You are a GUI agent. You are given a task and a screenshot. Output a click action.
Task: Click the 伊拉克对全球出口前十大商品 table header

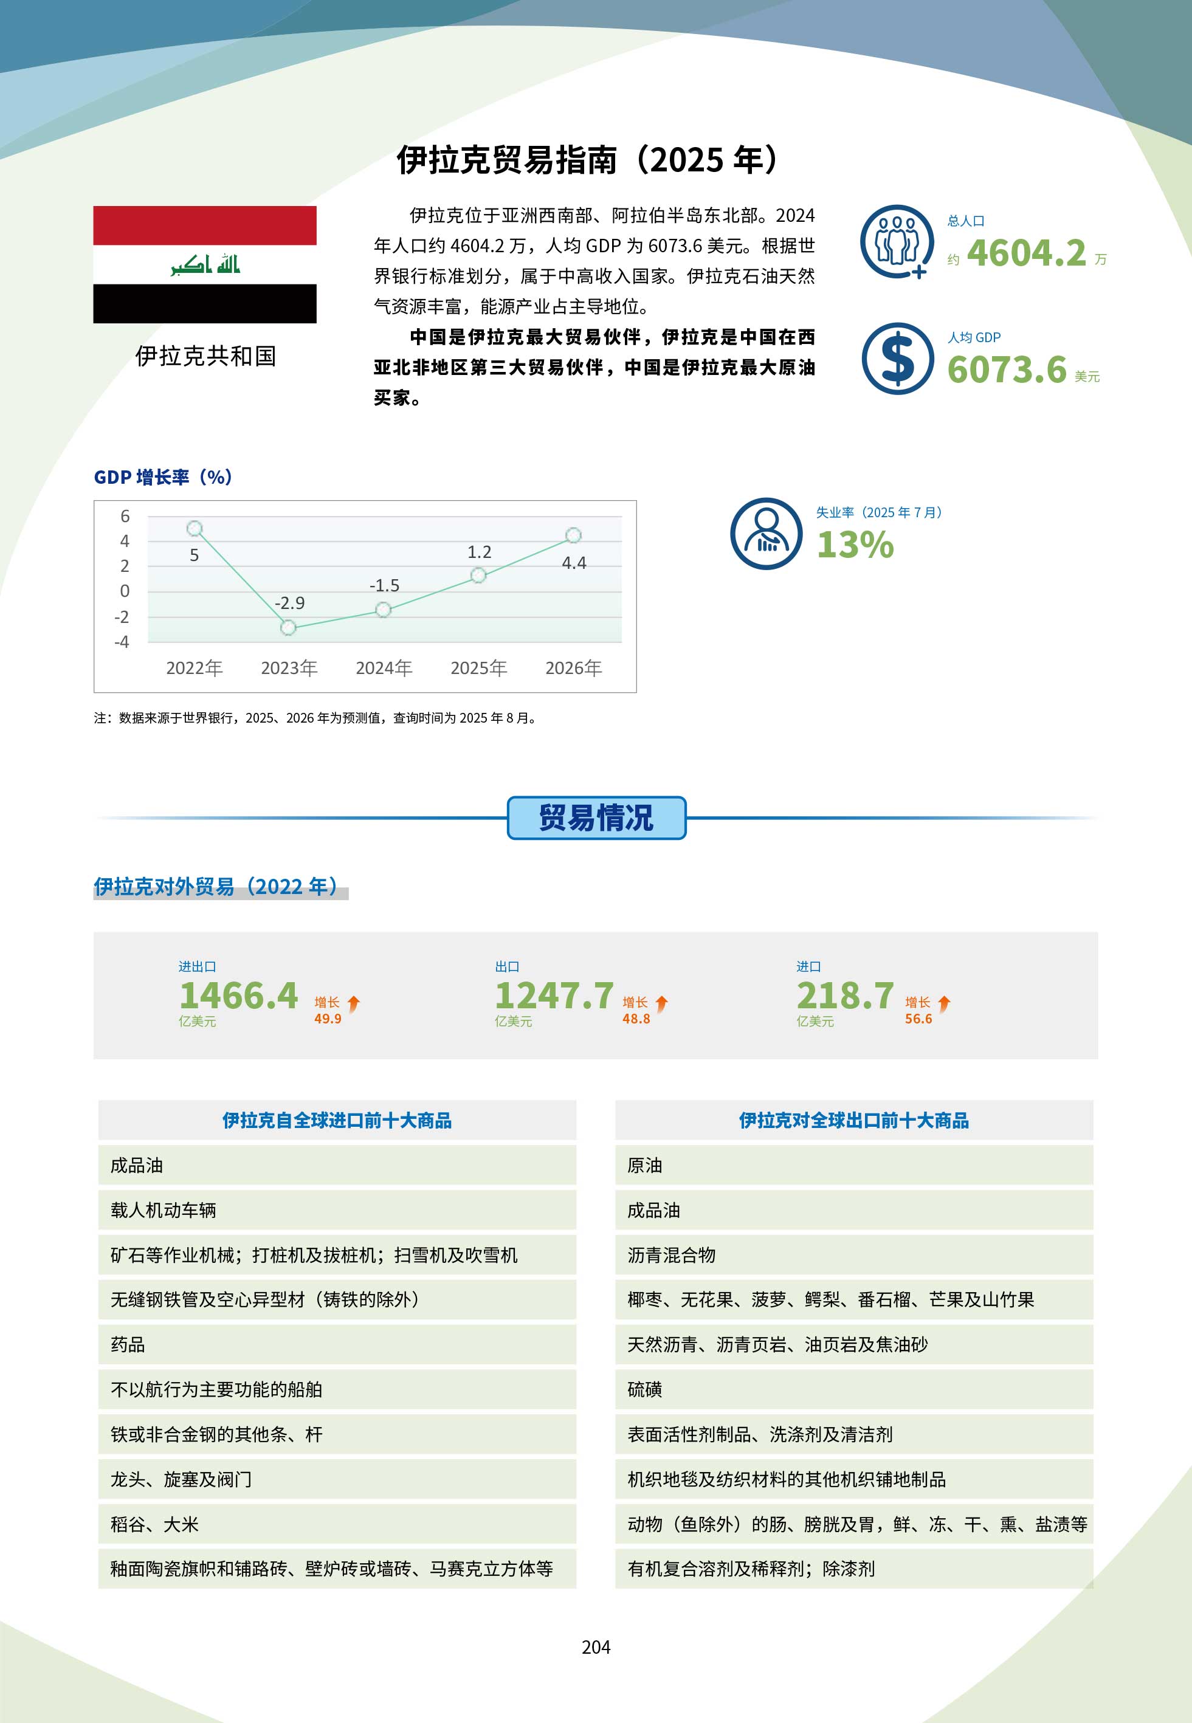(x=853, y=1120)
